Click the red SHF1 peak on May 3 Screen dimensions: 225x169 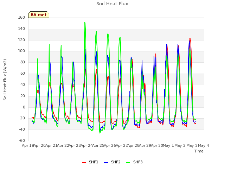pos(190,38)
